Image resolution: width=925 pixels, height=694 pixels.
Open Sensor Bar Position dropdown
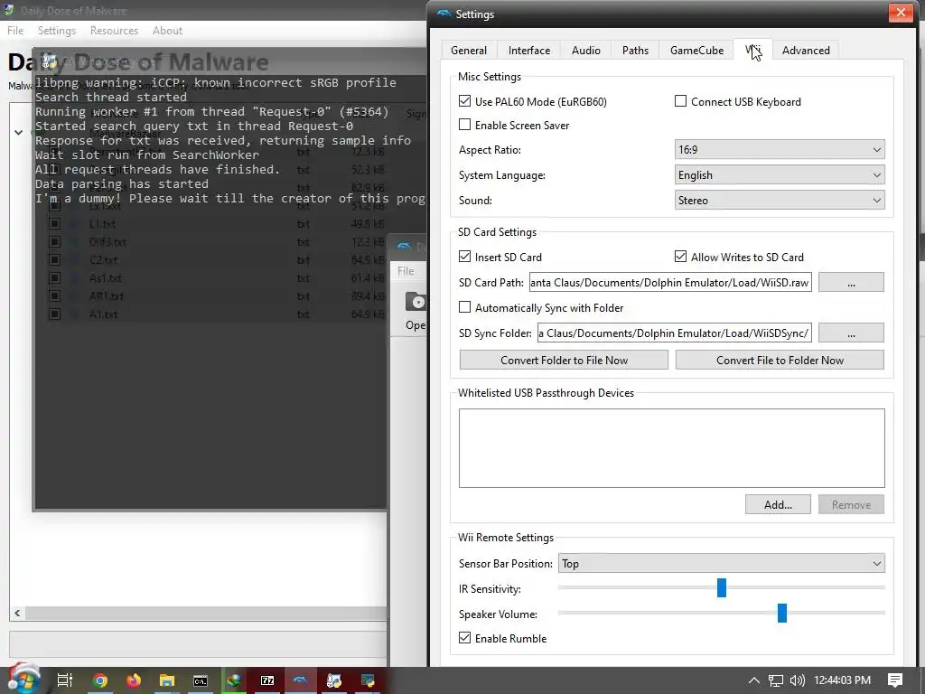721,564
